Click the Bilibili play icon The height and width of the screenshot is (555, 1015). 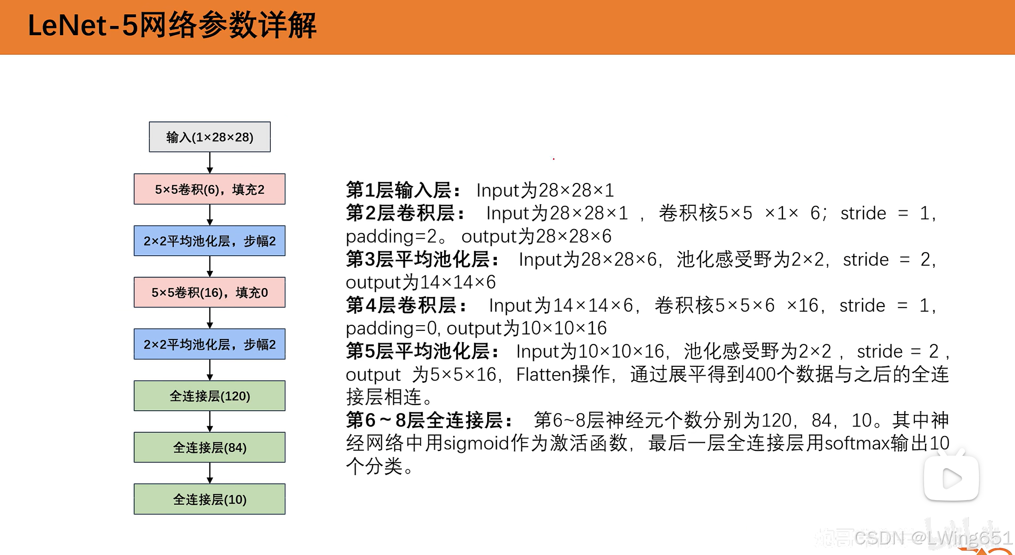(x=951, y=478)
